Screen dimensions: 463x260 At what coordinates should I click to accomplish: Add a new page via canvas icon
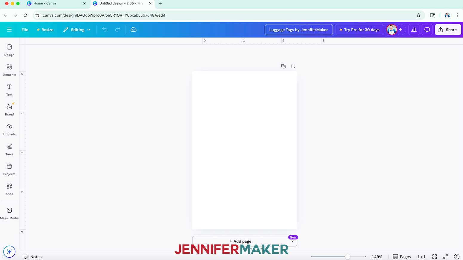(x=293, y=66)
